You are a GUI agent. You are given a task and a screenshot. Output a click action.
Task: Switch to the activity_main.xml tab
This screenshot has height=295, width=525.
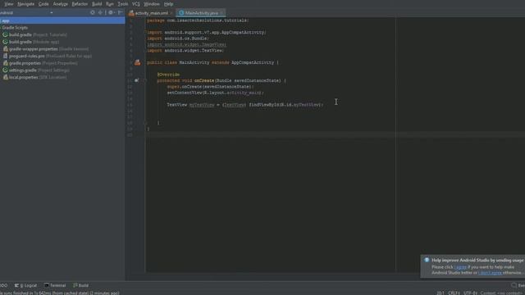pos(151,13)
